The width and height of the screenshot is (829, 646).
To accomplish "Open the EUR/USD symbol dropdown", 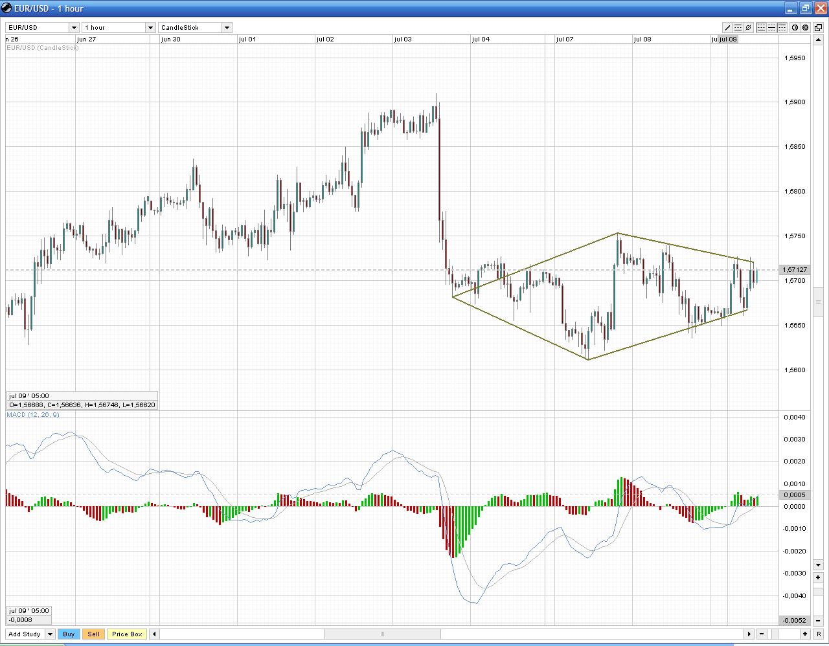I will 74,28.
